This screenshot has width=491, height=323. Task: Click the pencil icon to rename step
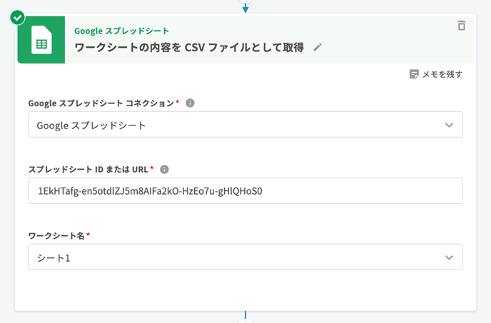pos(318,48)
